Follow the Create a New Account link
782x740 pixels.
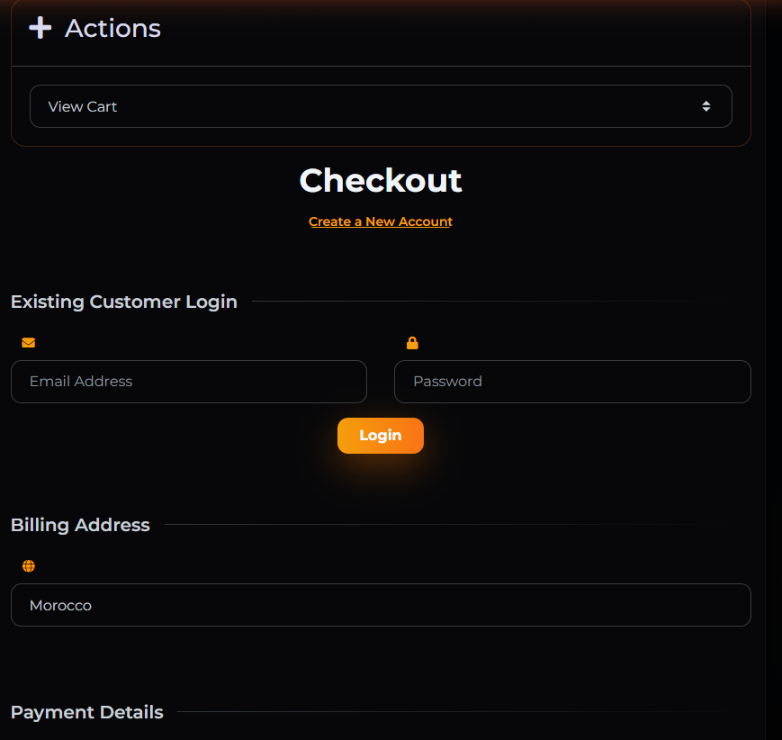pos(380,221)
